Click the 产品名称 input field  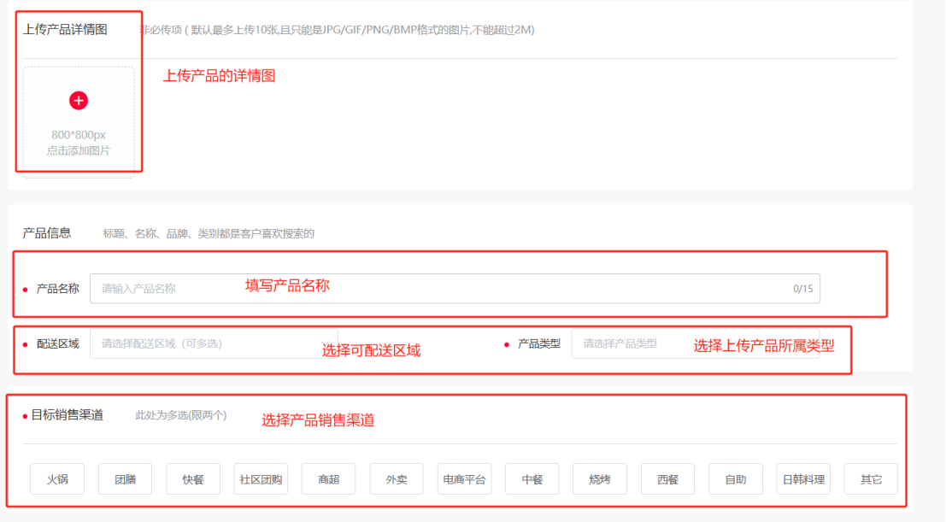coord(455,289)
